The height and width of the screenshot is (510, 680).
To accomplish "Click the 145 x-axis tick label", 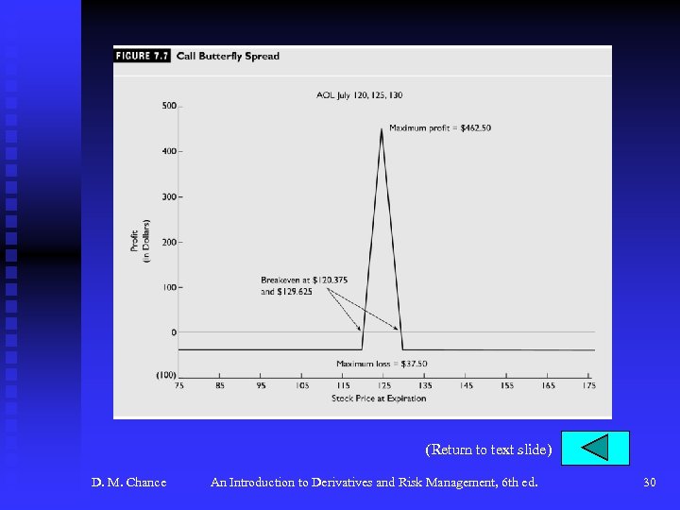I will 466,385.
